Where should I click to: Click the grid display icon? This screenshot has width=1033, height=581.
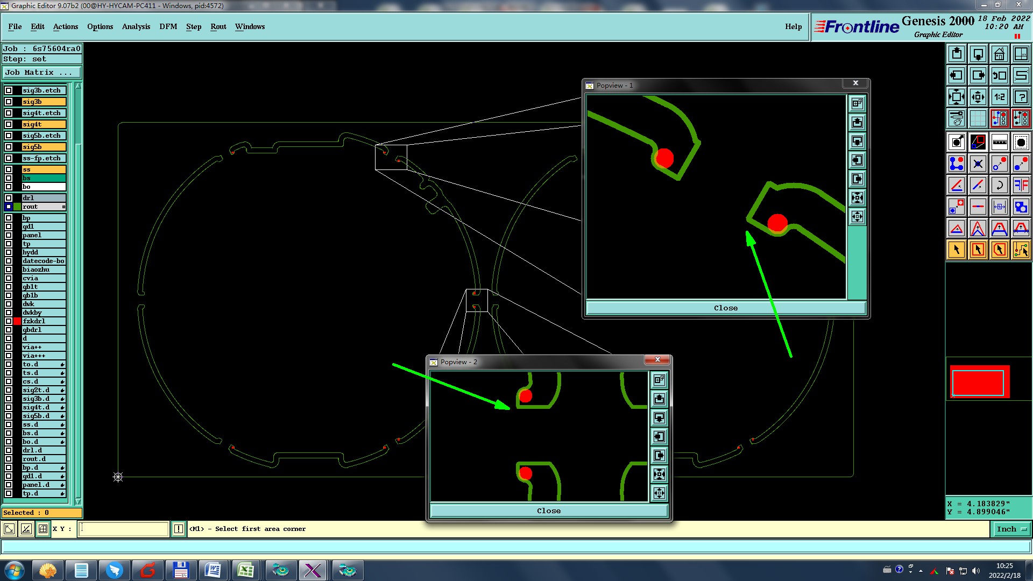pos(978,118)
